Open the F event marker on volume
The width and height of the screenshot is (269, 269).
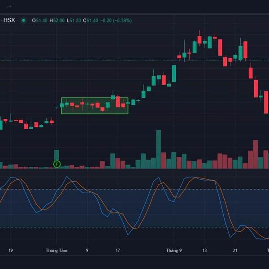click(x=57, y=164)
